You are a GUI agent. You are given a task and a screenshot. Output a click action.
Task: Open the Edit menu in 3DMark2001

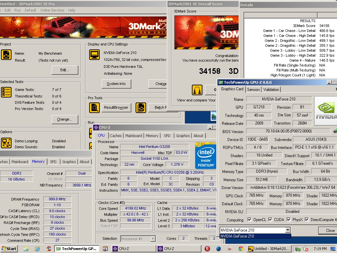8,10
